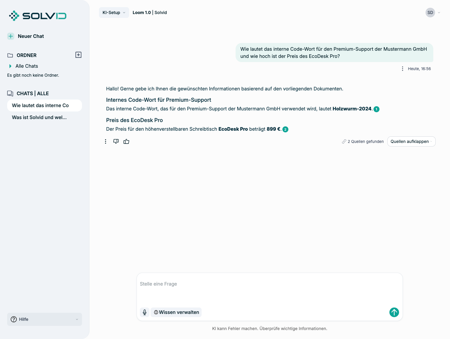Image resolution: width=450 pixels, height=339 pixels.
Task: Start a new chat with plus icon
Action: pyautogui.click(x=11, y=36)
